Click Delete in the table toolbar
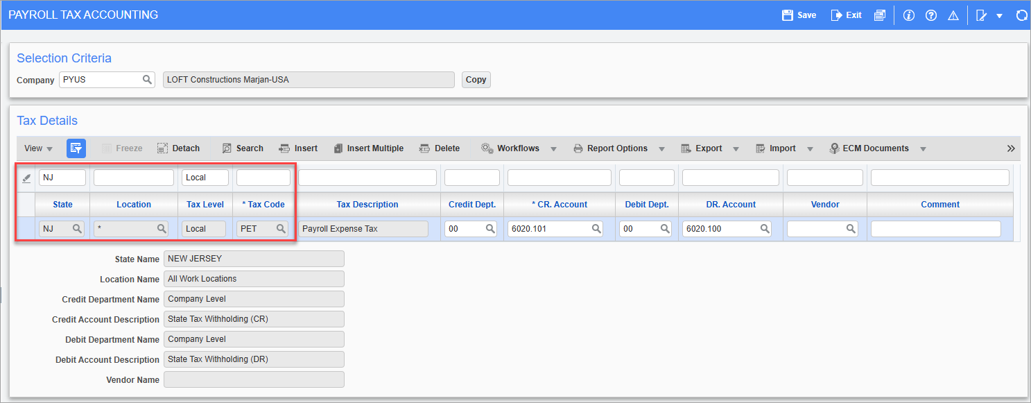Image resolution: width=1031 pixels, height=403 pixels. 440,148
